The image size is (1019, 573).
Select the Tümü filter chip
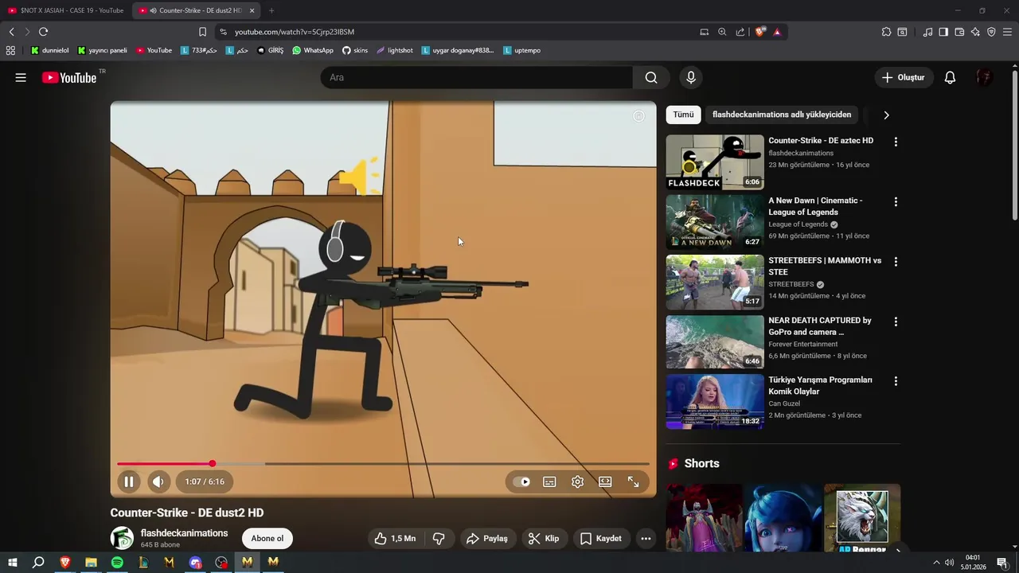coord(683,115)
